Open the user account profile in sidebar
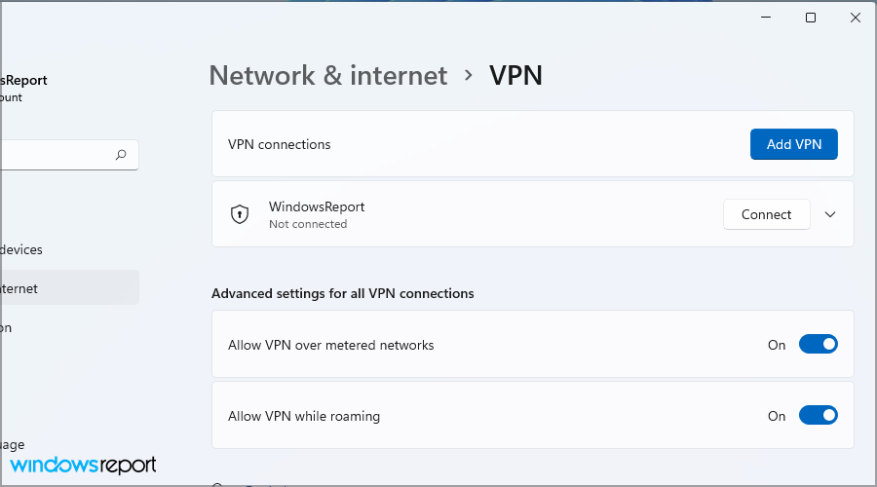The image size is (877, 487). (23, 88)
